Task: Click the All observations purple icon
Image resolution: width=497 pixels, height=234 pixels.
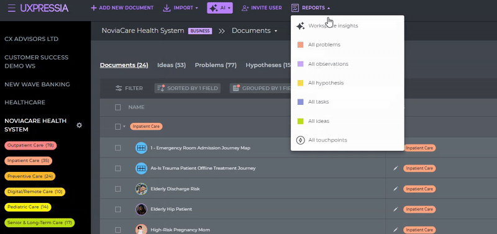Action: [301, 64]
